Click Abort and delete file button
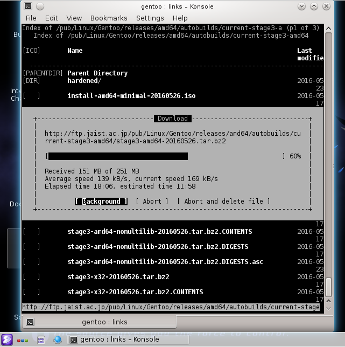 tap(224, 202)
